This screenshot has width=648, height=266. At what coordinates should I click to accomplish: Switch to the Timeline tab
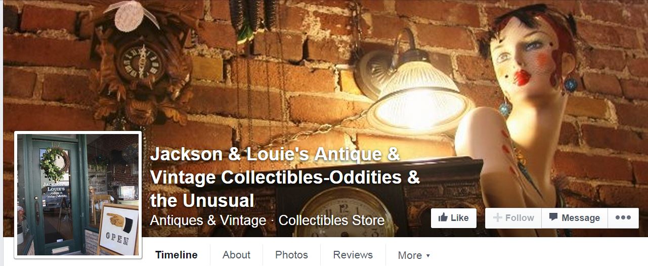[x=177, y=255]
